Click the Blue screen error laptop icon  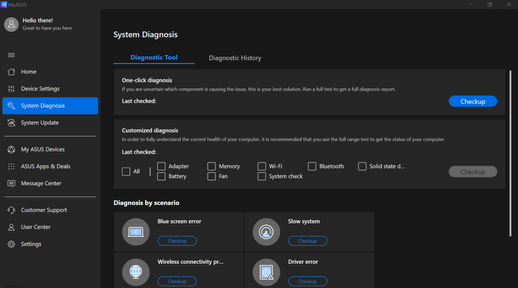point(136,232)
